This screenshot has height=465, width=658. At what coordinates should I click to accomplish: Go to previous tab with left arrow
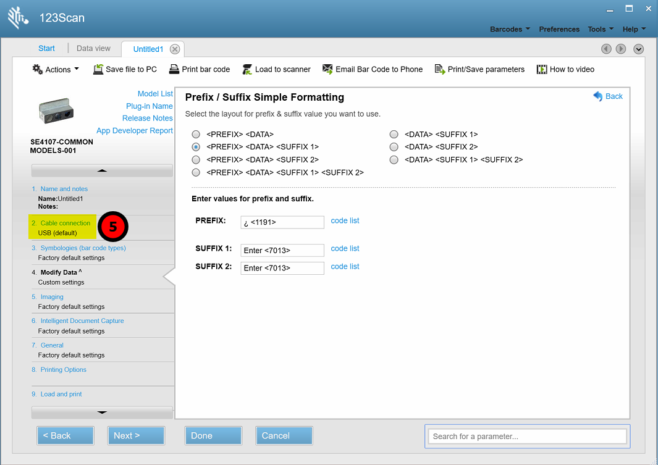pos(606,49)
